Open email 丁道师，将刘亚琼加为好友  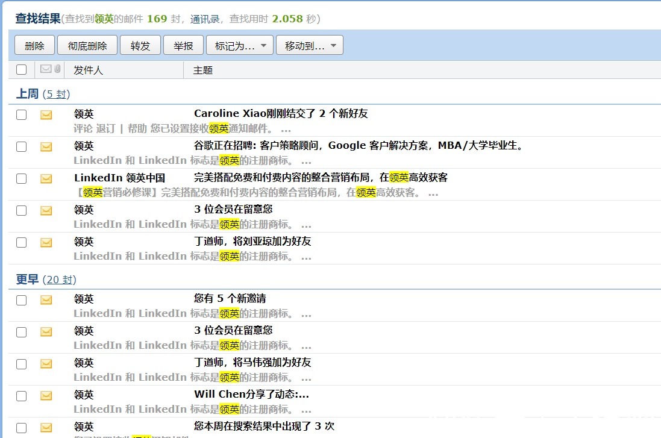[x=252, y=241]
